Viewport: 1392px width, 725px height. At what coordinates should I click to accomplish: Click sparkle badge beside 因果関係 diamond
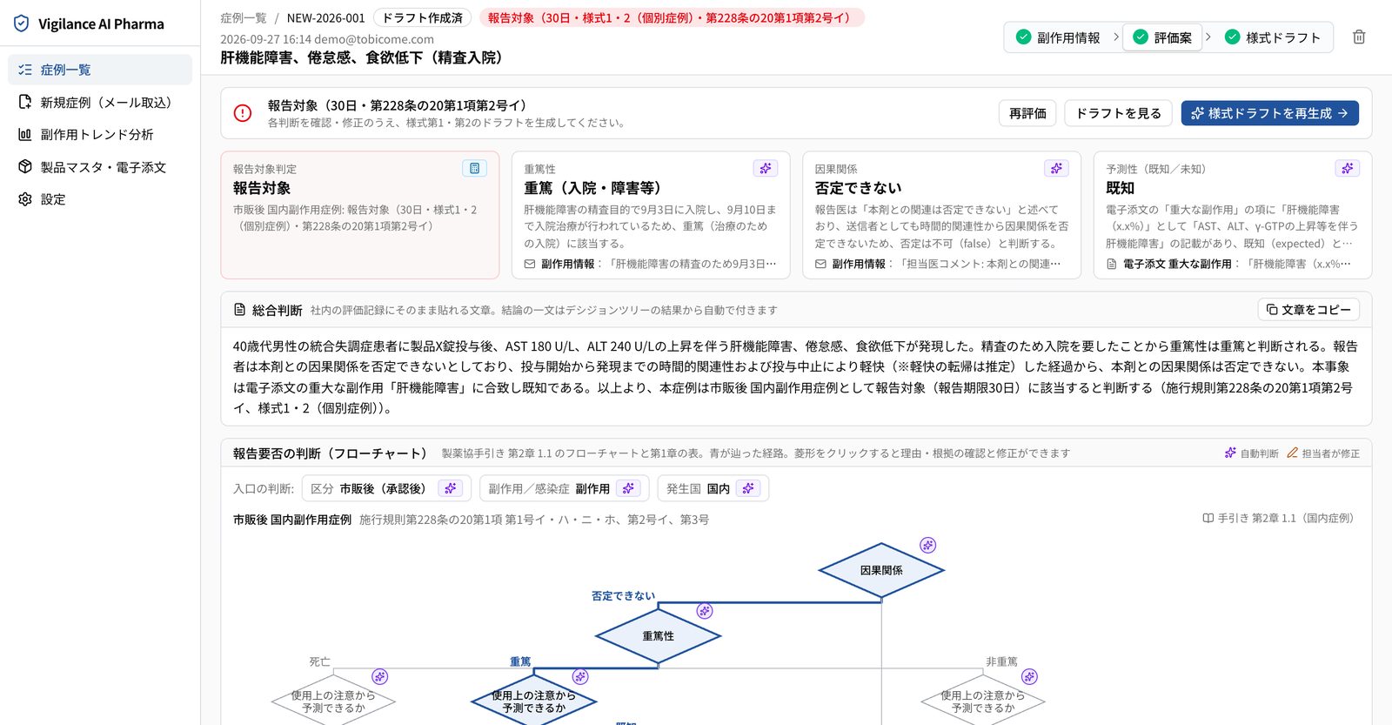click(928, 545)
